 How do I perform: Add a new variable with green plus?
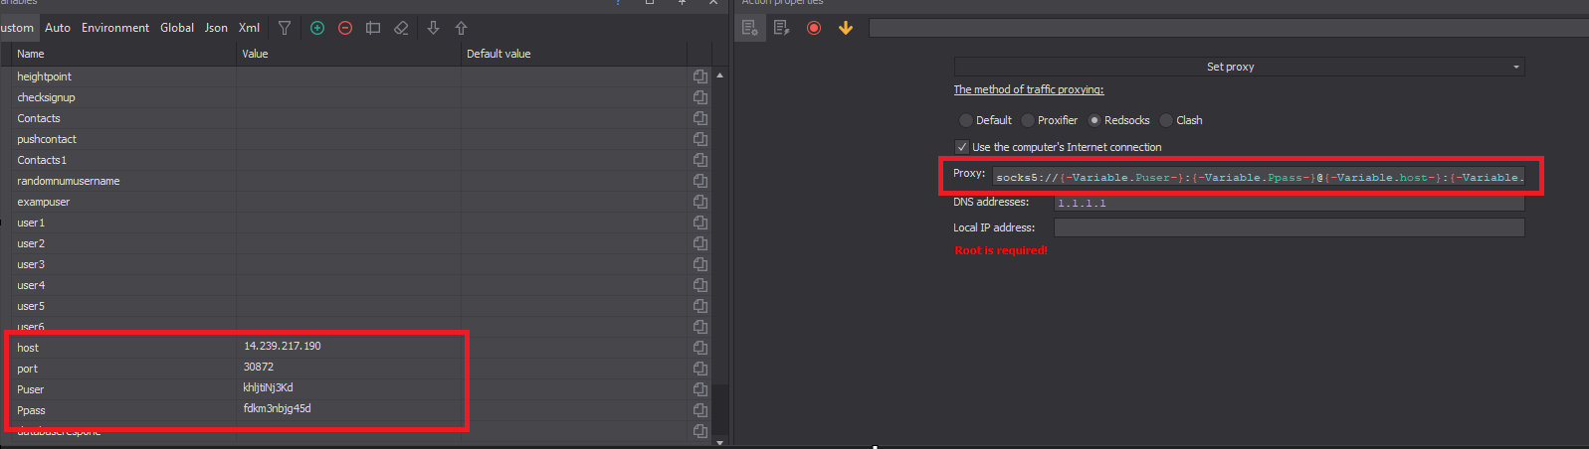coord(317,28)
